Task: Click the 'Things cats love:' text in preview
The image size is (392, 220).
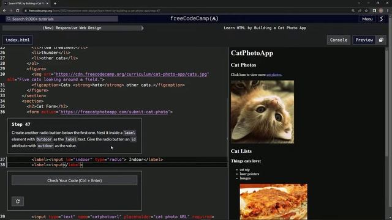Action: pyautogui.click(x=246, y=161)
